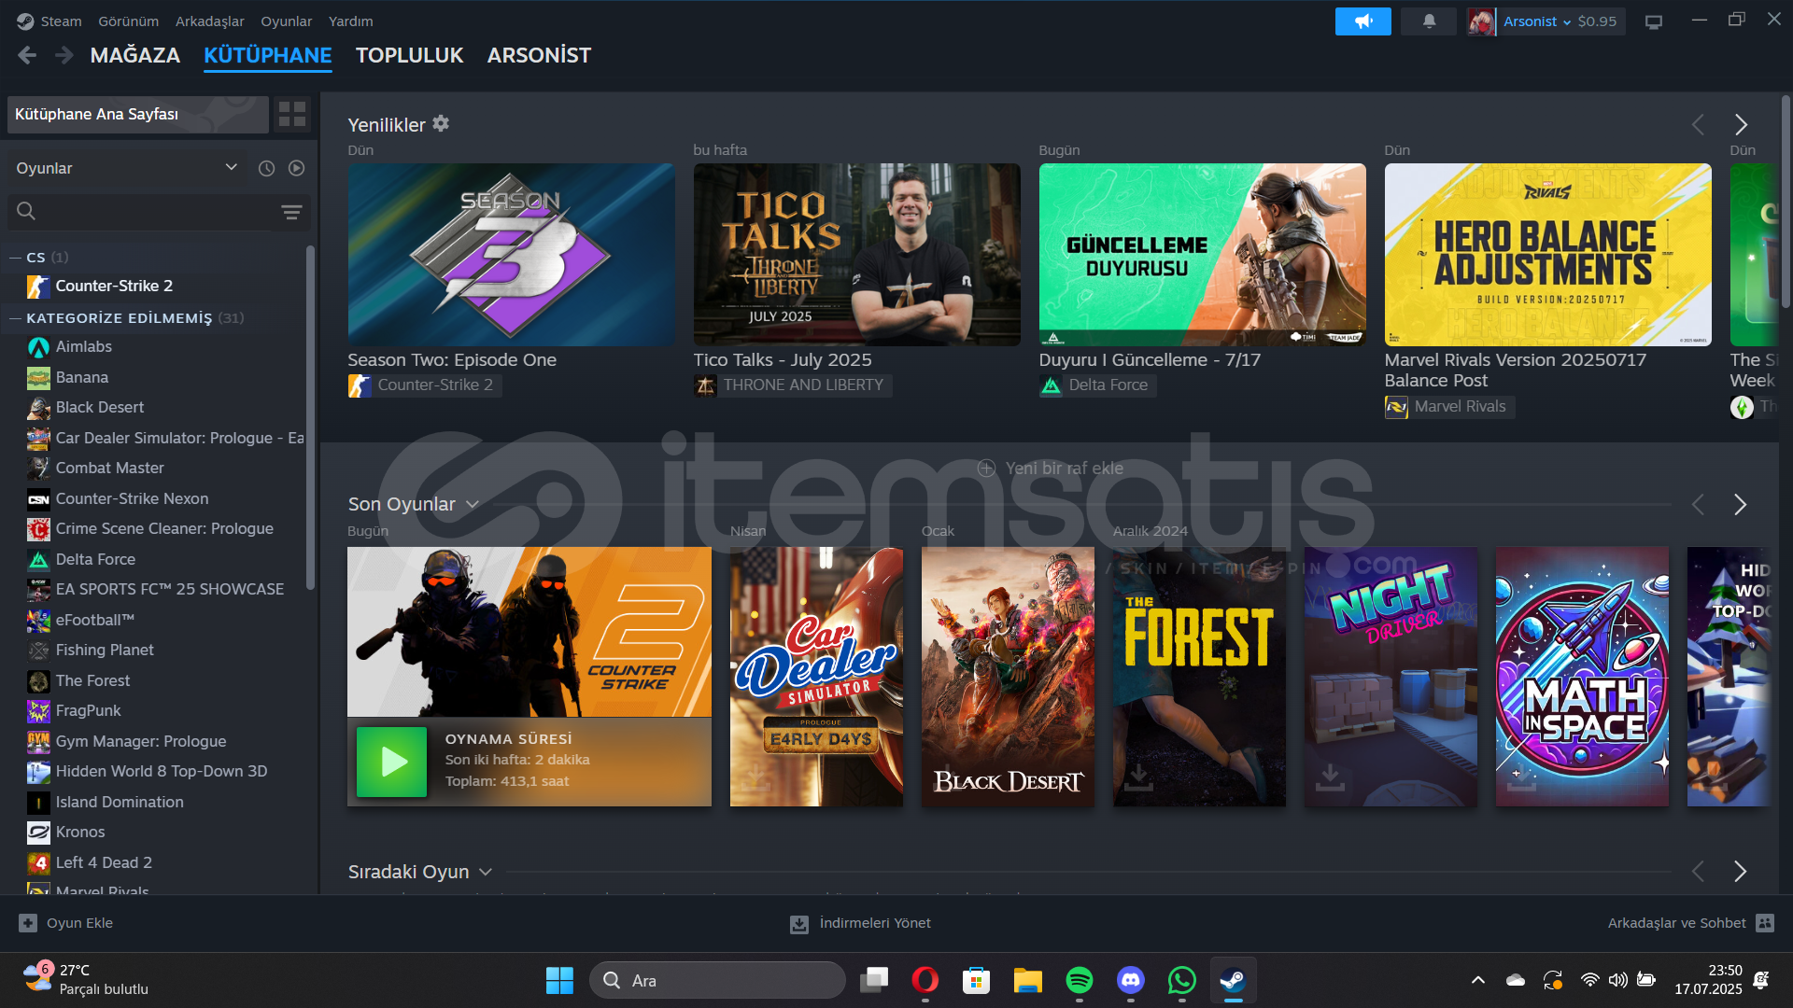The image size is (1793, 1008).
Task: Click the Windows taskbar search box
Action: [x=717, y=980]
